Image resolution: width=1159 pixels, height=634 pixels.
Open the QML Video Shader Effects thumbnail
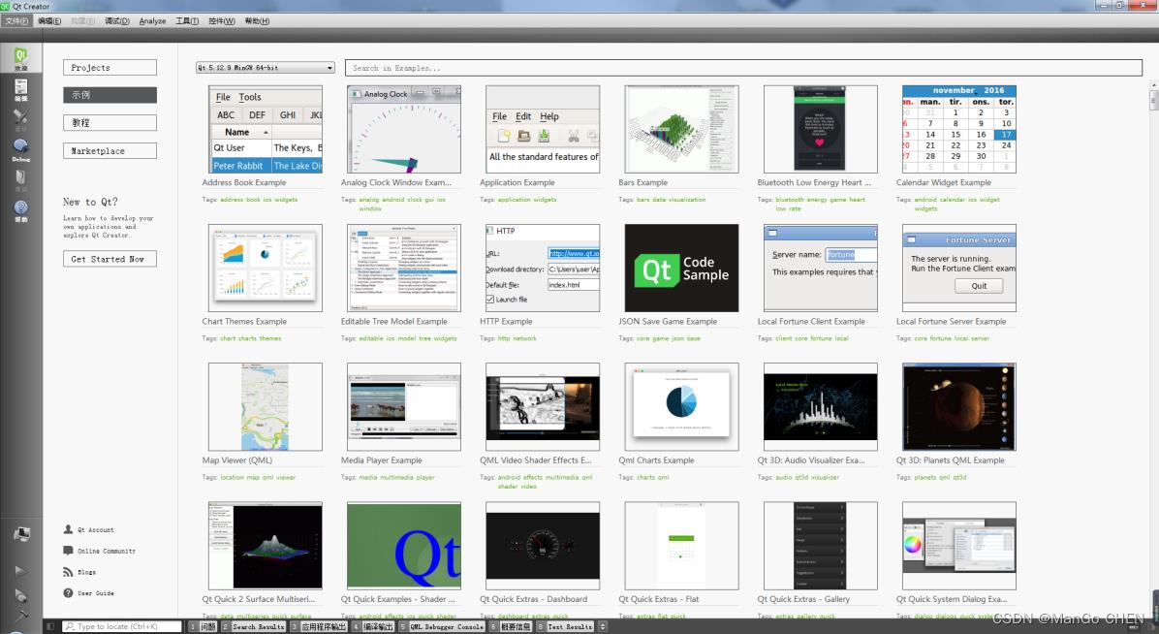pyautogui.click(x=543, y=407)
